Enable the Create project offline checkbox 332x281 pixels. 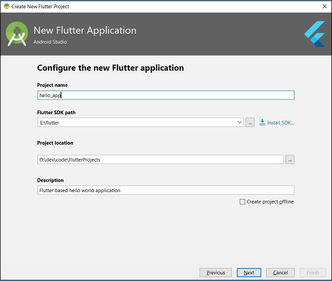coord(242,202)
